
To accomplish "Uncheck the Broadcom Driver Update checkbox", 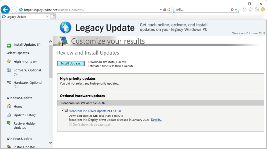I will (x=63, y=110).
